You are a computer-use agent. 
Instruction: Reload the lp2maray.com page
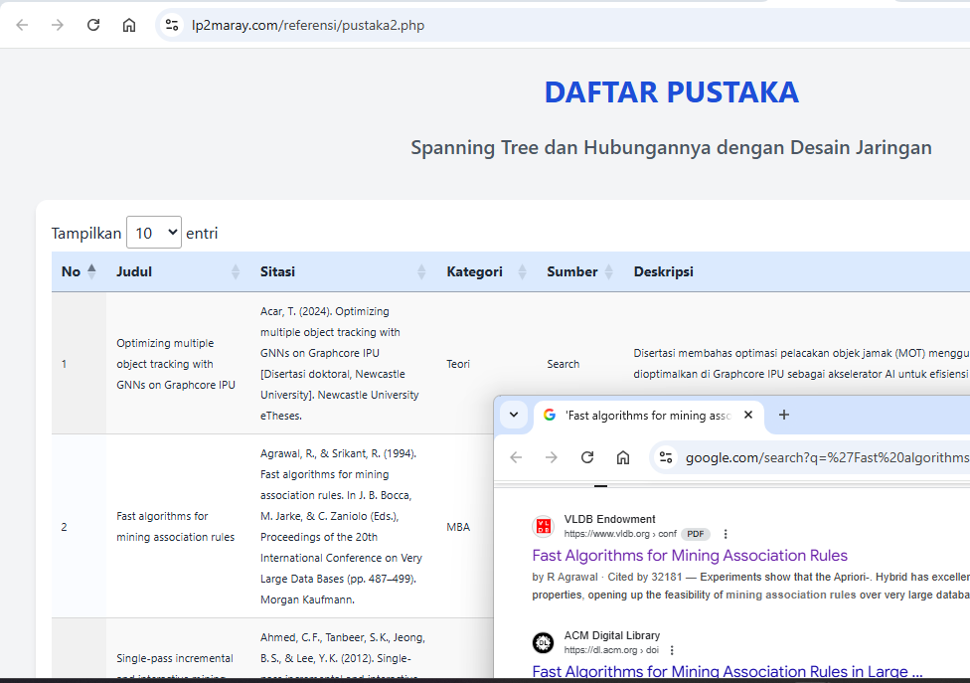pyautogui.click(x=93, y=25)
